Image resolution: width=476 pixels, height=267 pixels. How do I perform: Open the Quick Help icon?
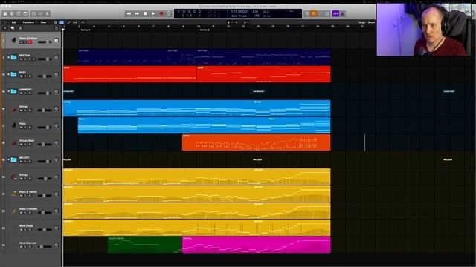19,13
